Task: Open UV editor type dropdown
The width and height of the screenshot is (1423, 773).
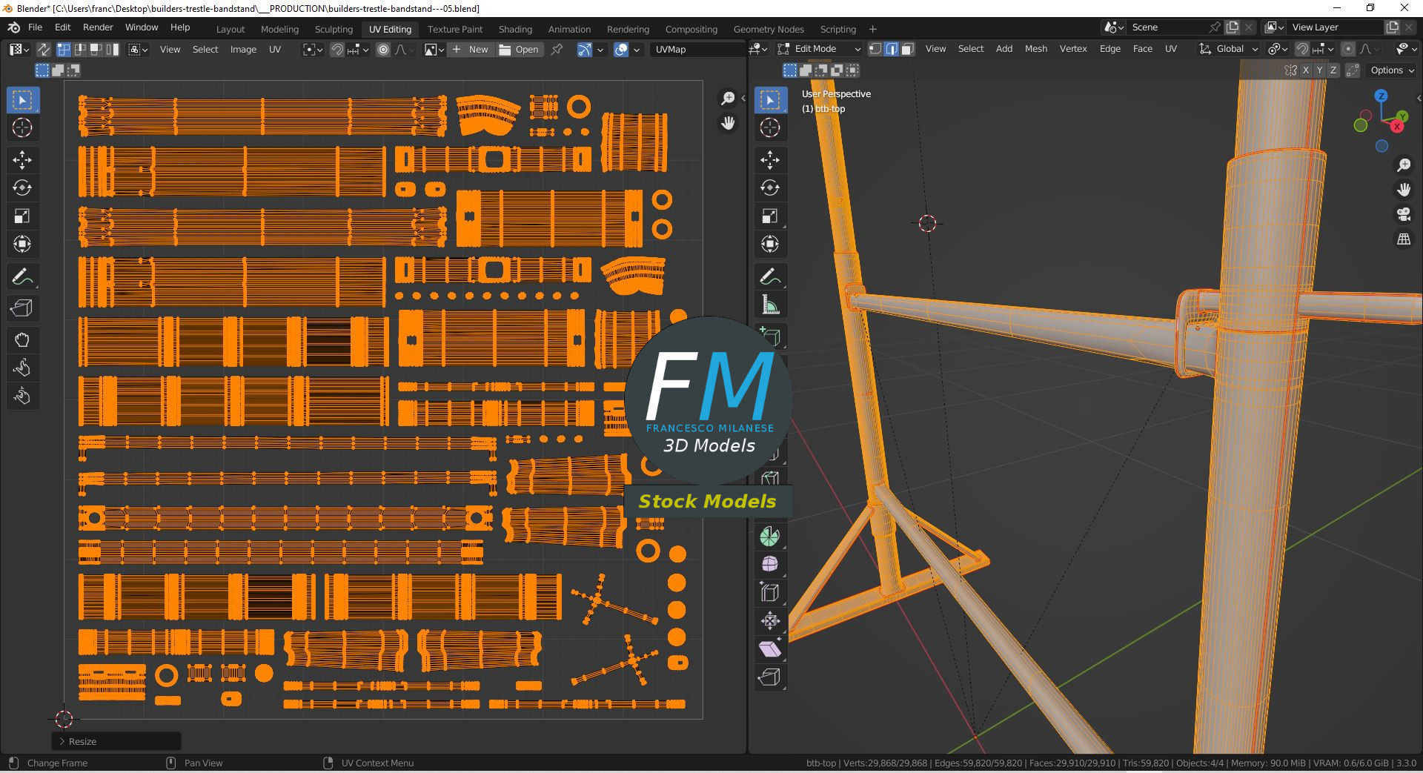Action: click(19, 50)
